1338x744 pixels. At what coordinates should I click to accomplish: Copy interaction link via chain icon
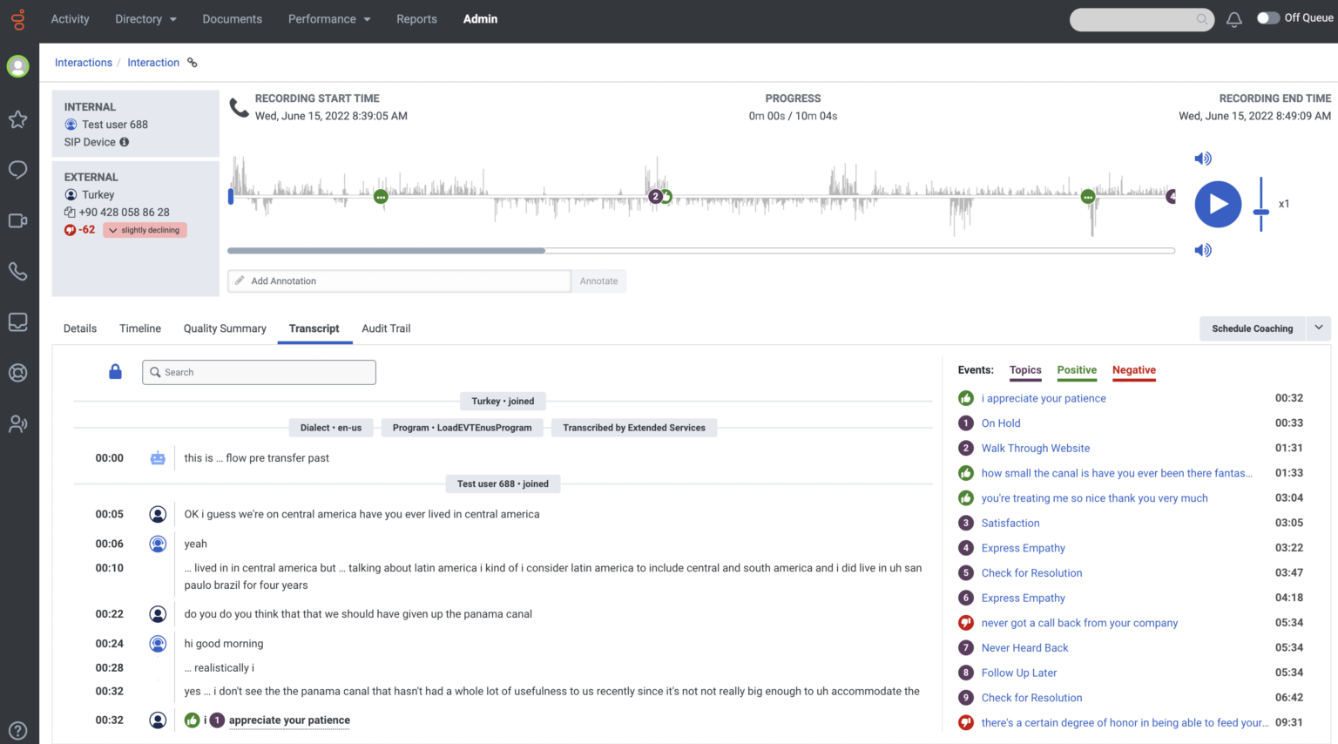(x=193, y=63)
